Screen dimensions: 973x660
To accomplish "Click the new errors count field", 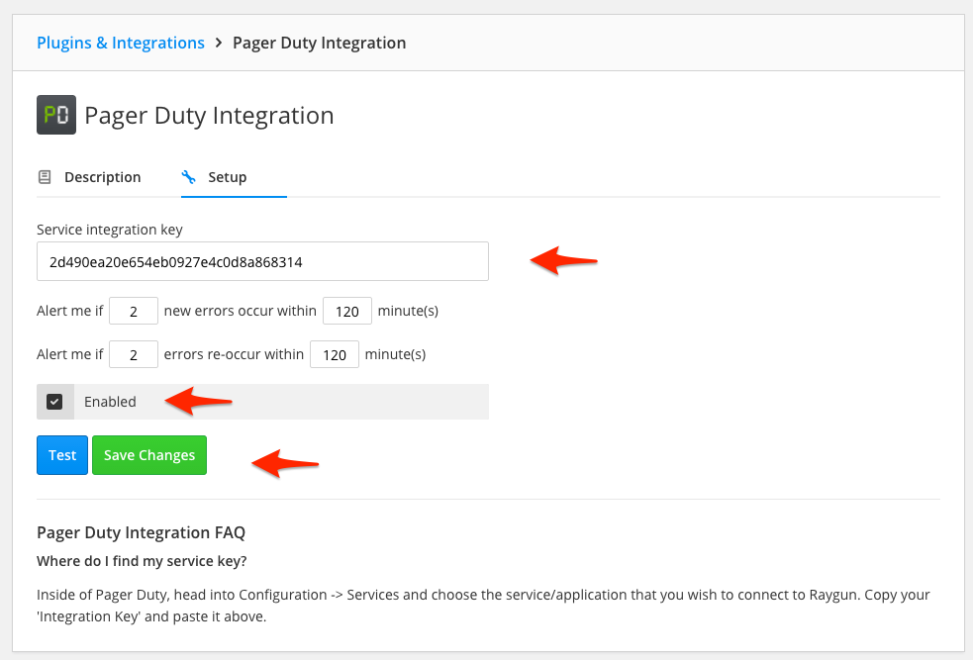I will [134, 311].
